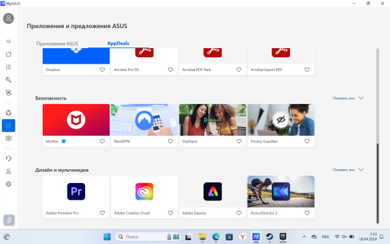Click the vertical scrollbar of the app list
This screenshot has width=390, height=244.
378,136
